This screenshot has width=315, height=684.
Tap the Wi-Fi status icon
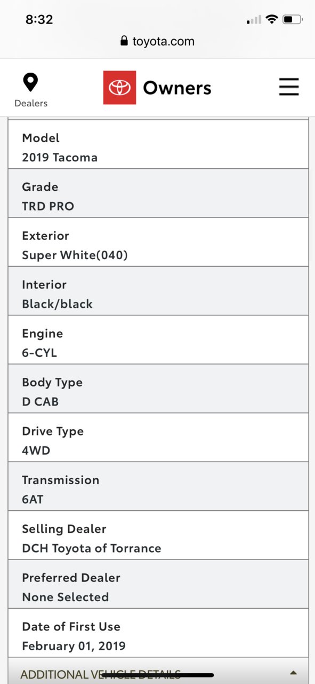pos(272,20)
